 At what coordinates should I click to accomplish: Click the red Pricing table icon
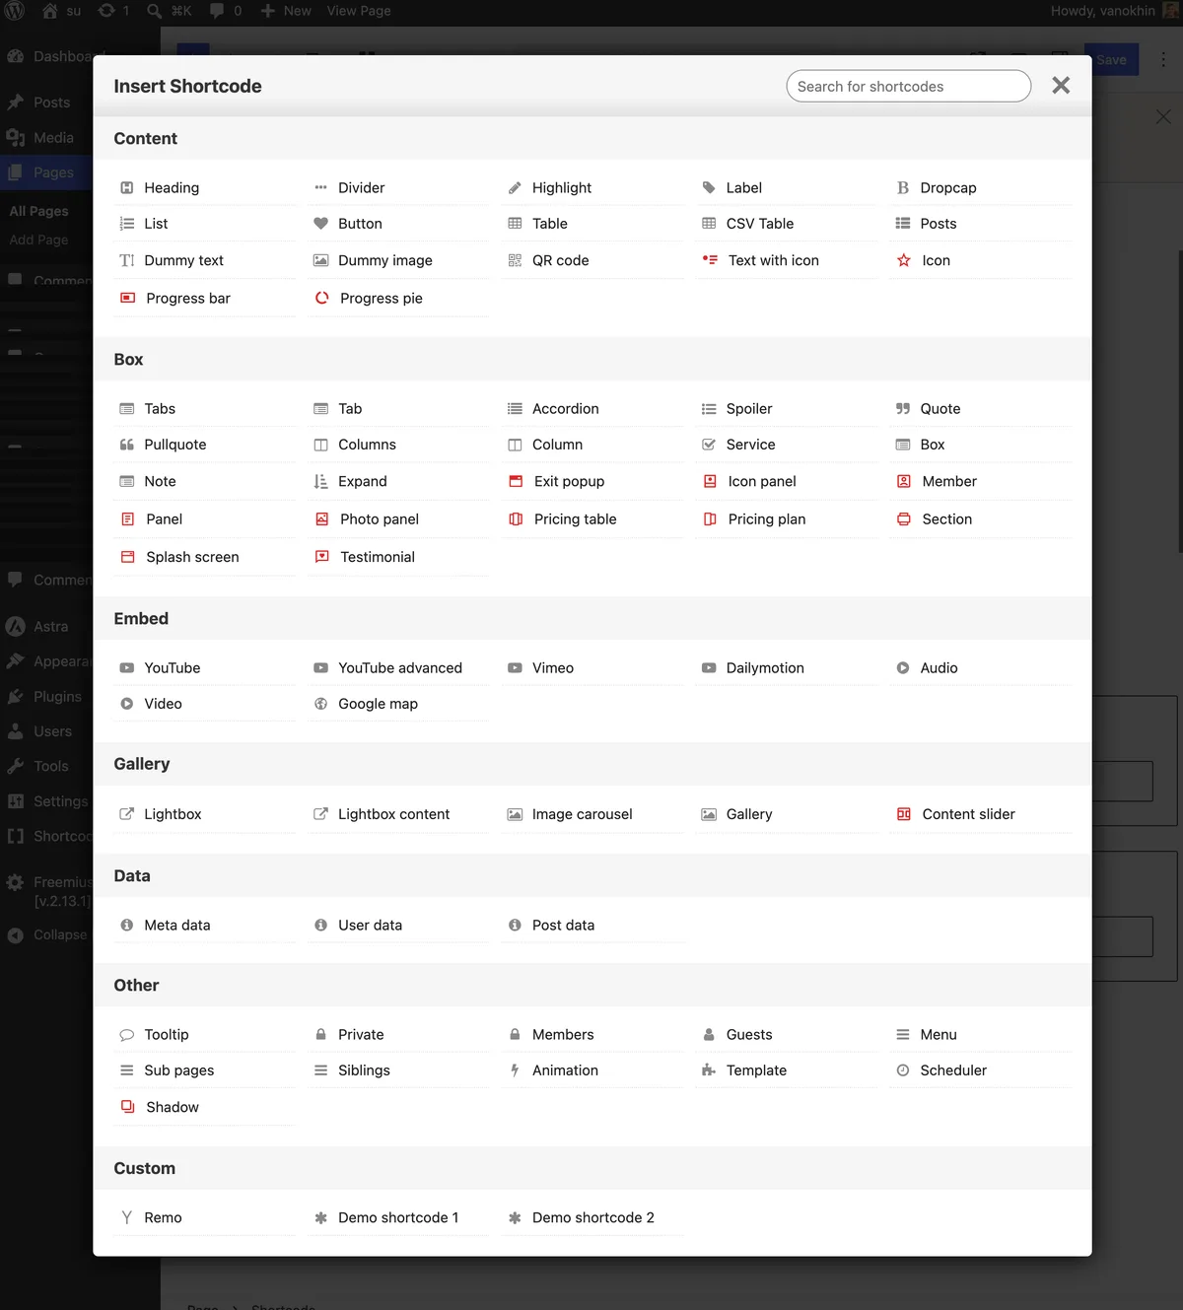[516, 518]
